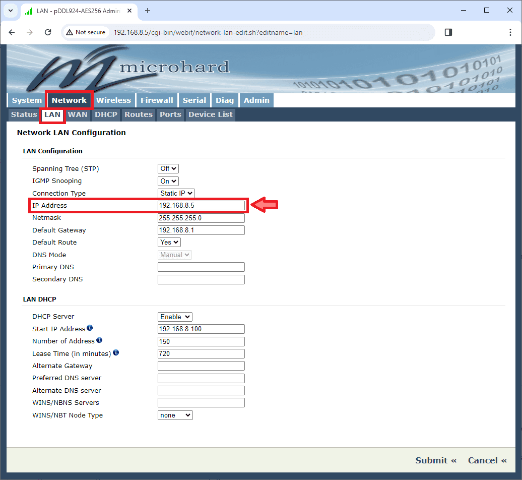Click the new tab plus icon
Screen dimensions: 522x480
[148, 11]
